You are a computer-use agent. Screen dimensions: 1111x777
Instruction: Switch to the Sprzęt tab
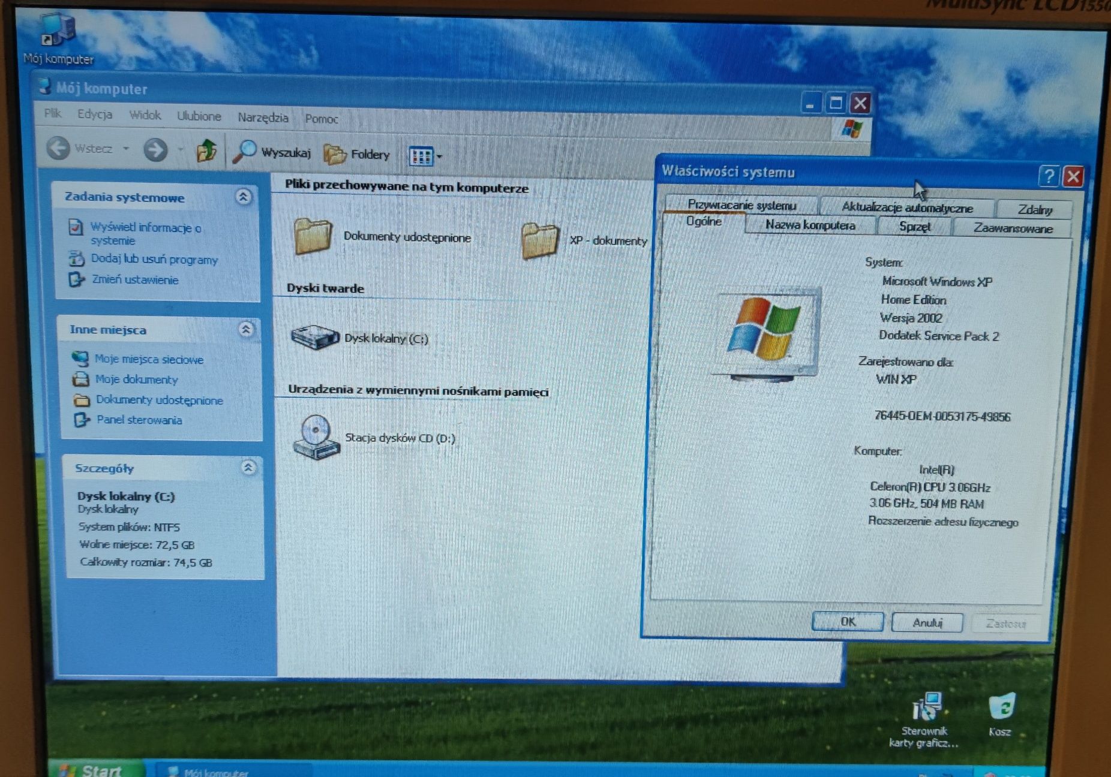[914, 227]
